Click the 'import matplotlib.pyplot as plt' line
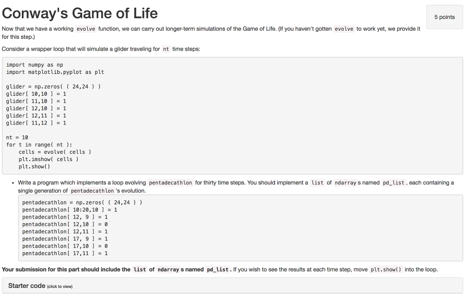This screenshot has height=298, width=468. (x=55, y=72)
